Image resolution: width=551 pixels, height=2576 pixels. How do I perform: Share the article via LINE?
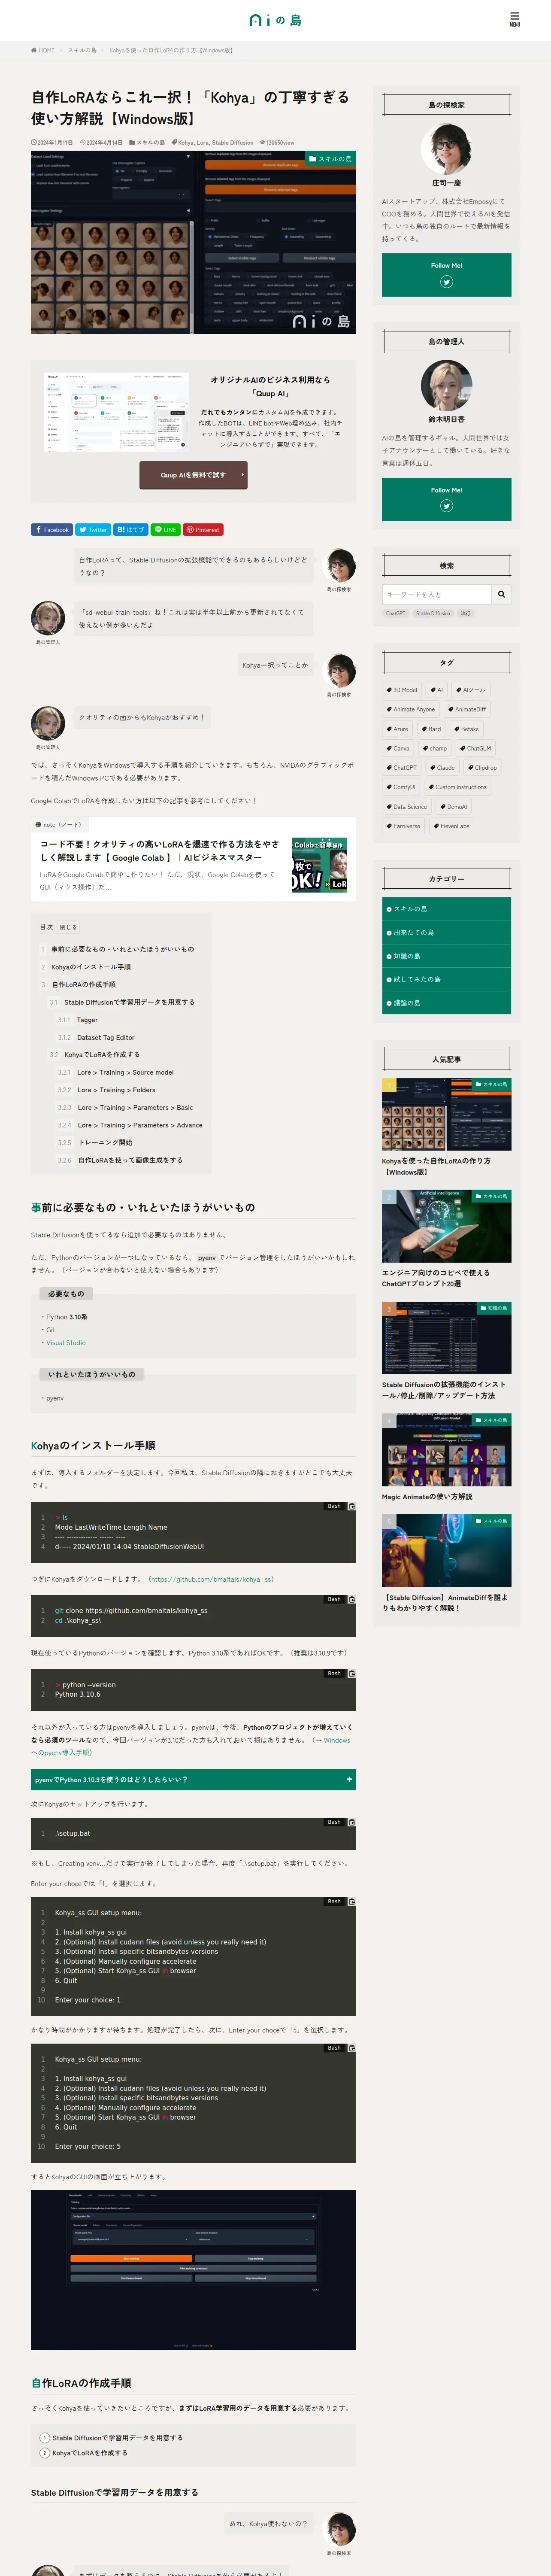tap(165, 530)
